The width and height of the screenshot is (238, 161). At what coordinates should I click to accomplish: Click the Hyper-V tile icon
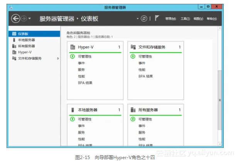point(73,47)
